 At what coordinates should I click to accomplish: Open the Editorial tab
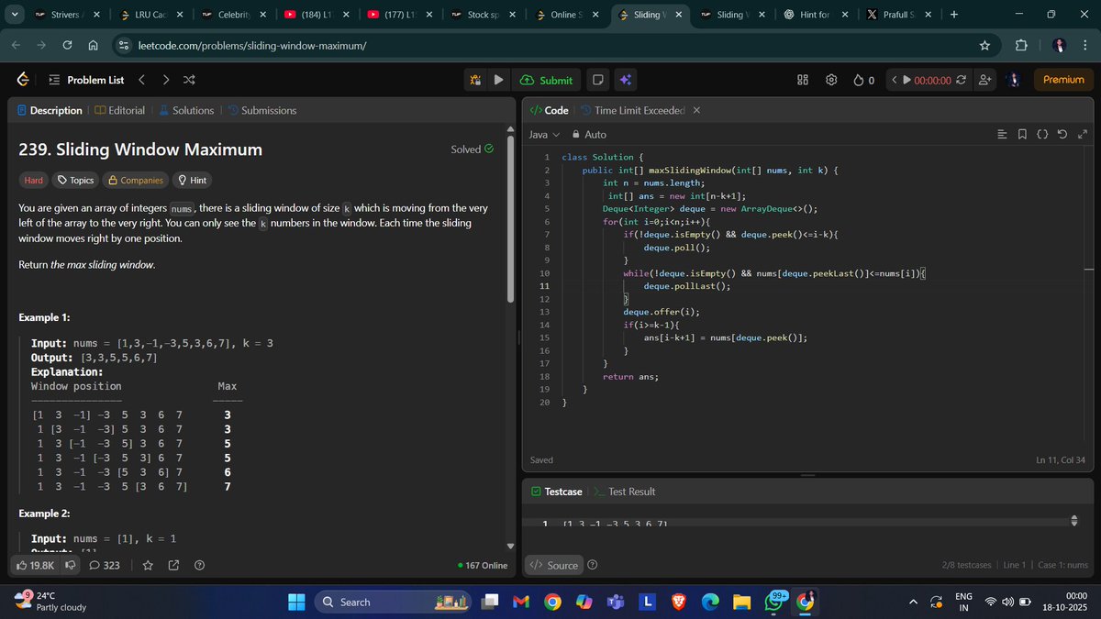click(x=119, y=110)
